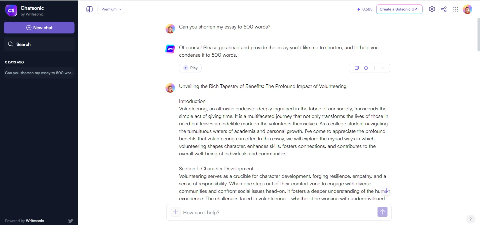
Task: Start a New chat
Action: (x=39, y=27)
